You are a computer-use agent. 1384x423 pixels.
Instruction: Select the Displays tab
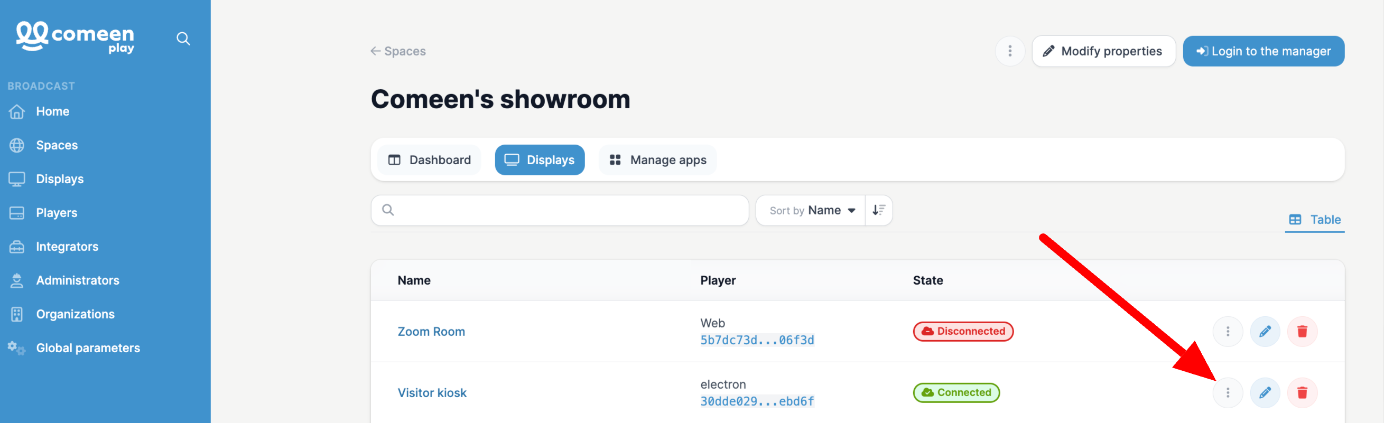point(540,160)
